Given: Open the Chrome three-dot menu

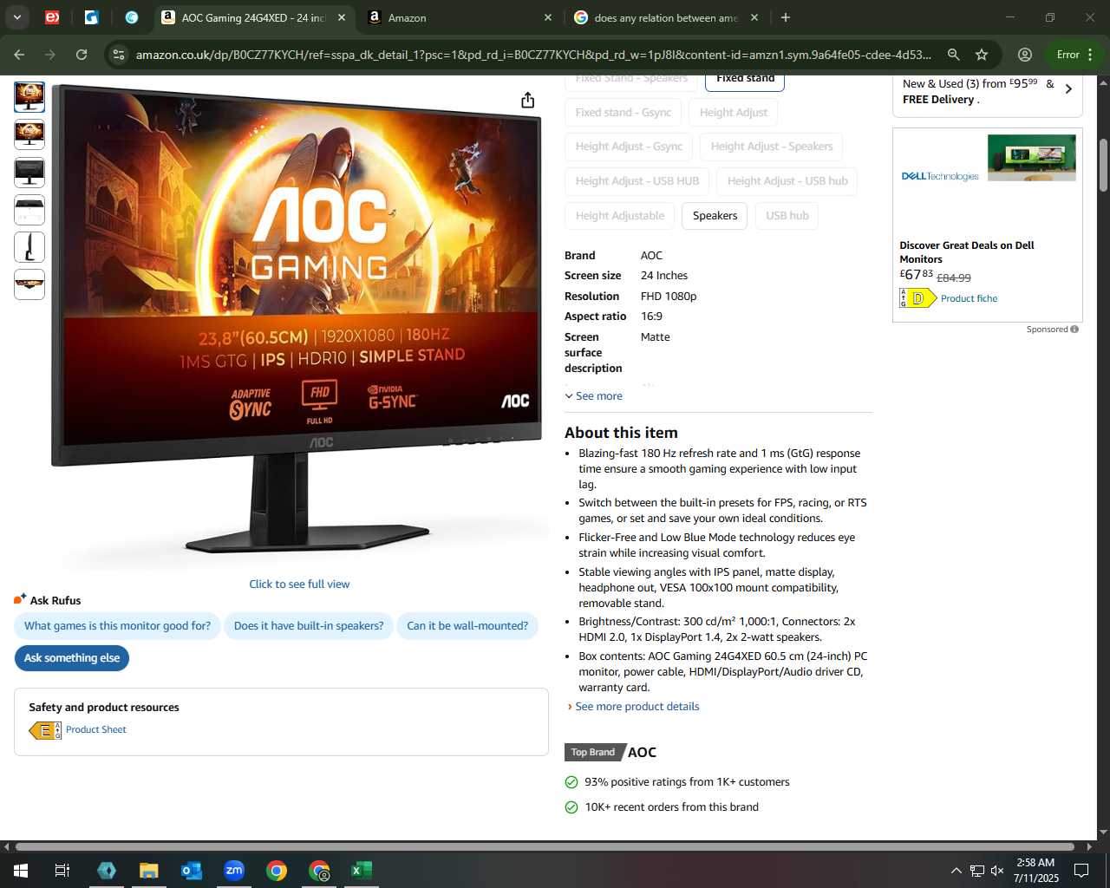Looking at the screenshot, I should click(1090, 55).
